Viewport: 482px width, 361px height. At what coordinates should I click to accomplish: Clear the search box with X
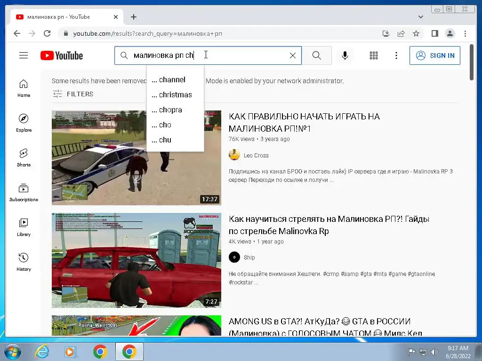point(293,55)
